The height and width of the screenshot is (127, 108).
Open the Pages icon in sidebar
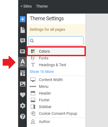(x=23, y=30)
